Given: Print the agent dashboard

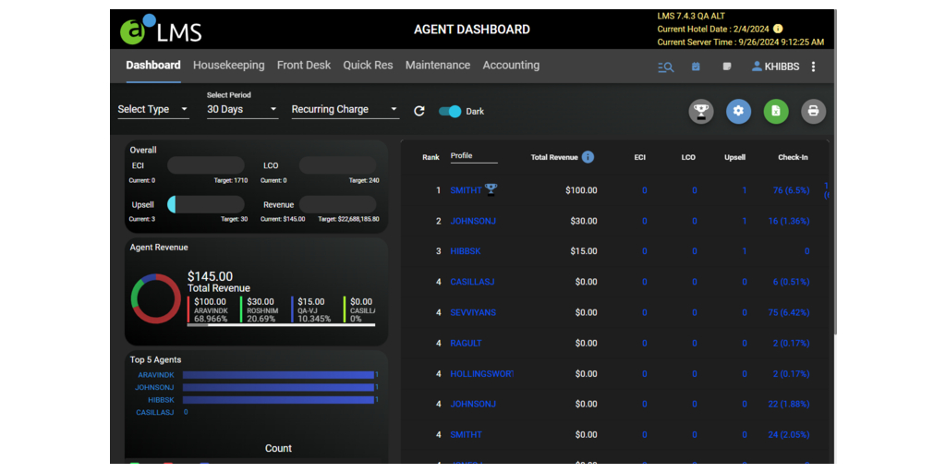Looking at the screenshot, I should coord(813,111).
